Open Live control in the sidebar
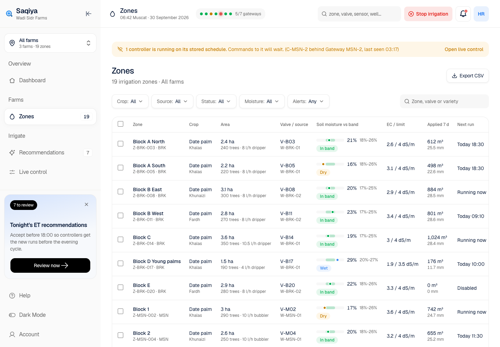Image resolution: width=500 pixels, height=347 pixels. pyautogui.click(x=50, y=172)
